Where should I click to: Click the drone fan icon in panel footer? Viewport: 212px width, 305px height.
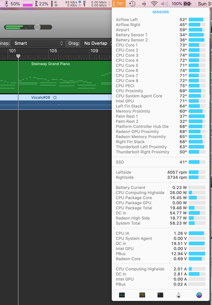tap(179, 295)
